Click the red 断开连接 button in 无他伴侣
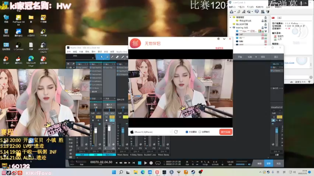This screenshot has height=176, width=314. coord(226,132)
